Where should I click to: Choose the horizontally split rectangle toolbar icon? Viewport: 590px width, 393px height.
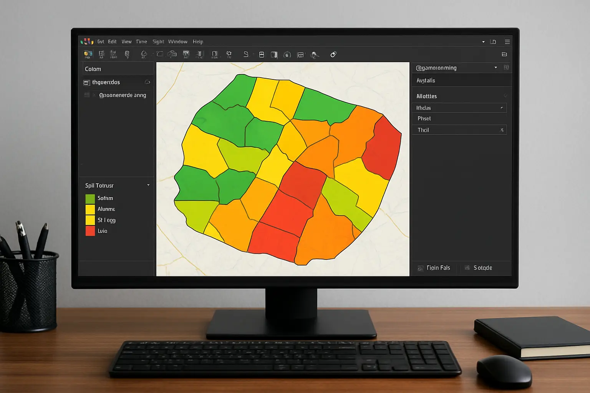[x=262, y=54]
